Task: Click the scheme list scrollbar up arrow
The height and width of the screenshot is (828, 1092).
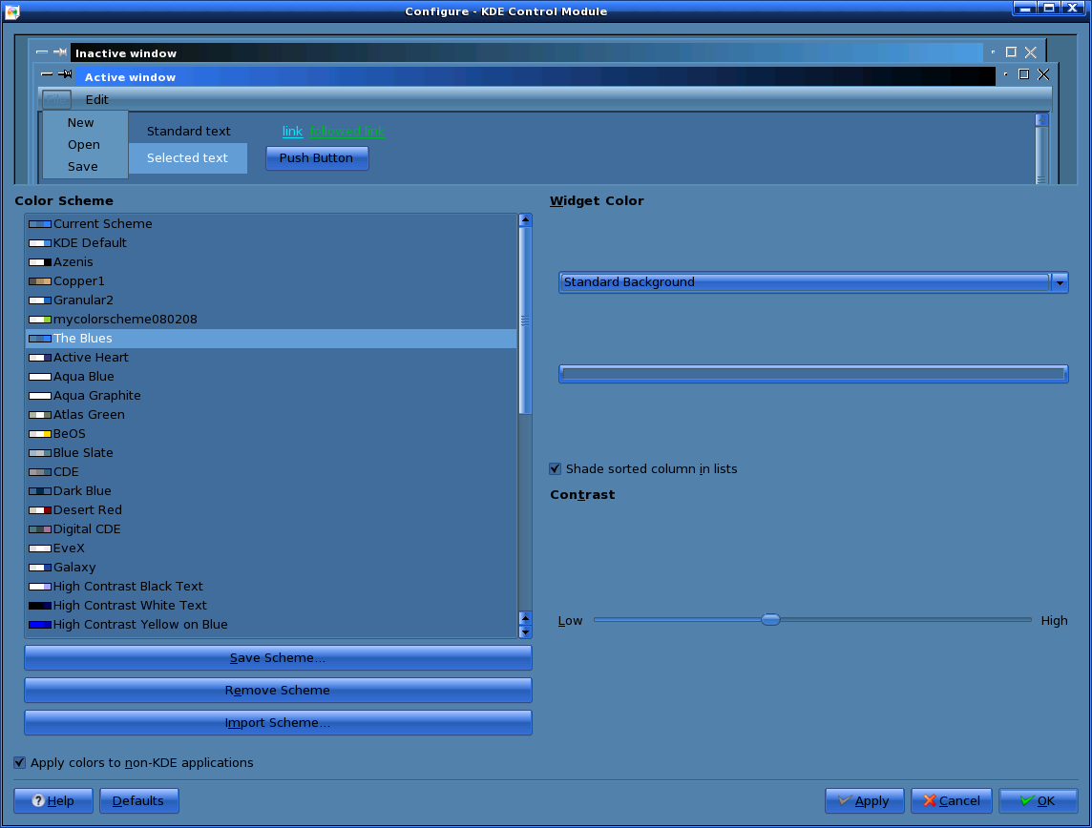Action: point(526,219)
